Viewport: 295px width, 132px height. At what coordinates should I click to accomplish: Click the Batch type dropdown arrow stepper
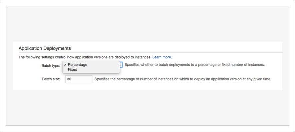[121, 65]
